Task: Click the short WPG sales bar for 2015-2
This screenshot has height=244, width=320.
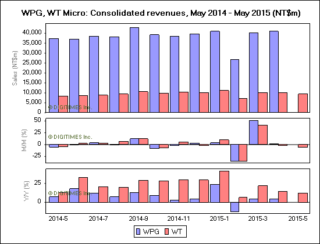Action: [234, 86]
